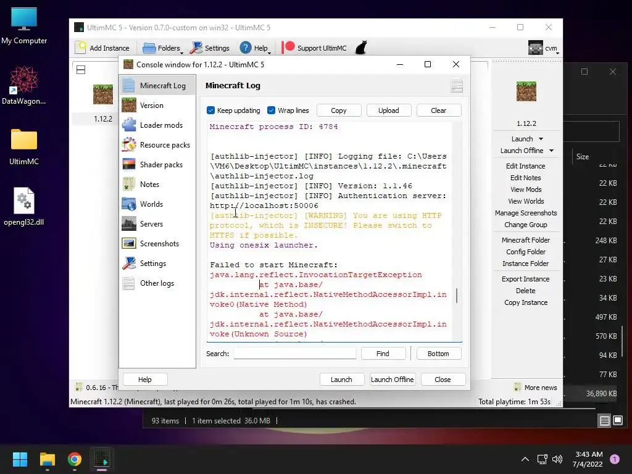Click Copy Instance

coord(526,302)
